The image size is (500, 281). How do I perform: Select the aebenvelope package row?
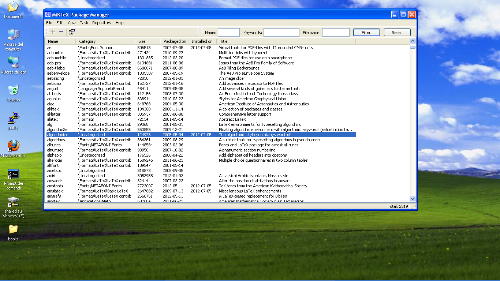[201, 73]
